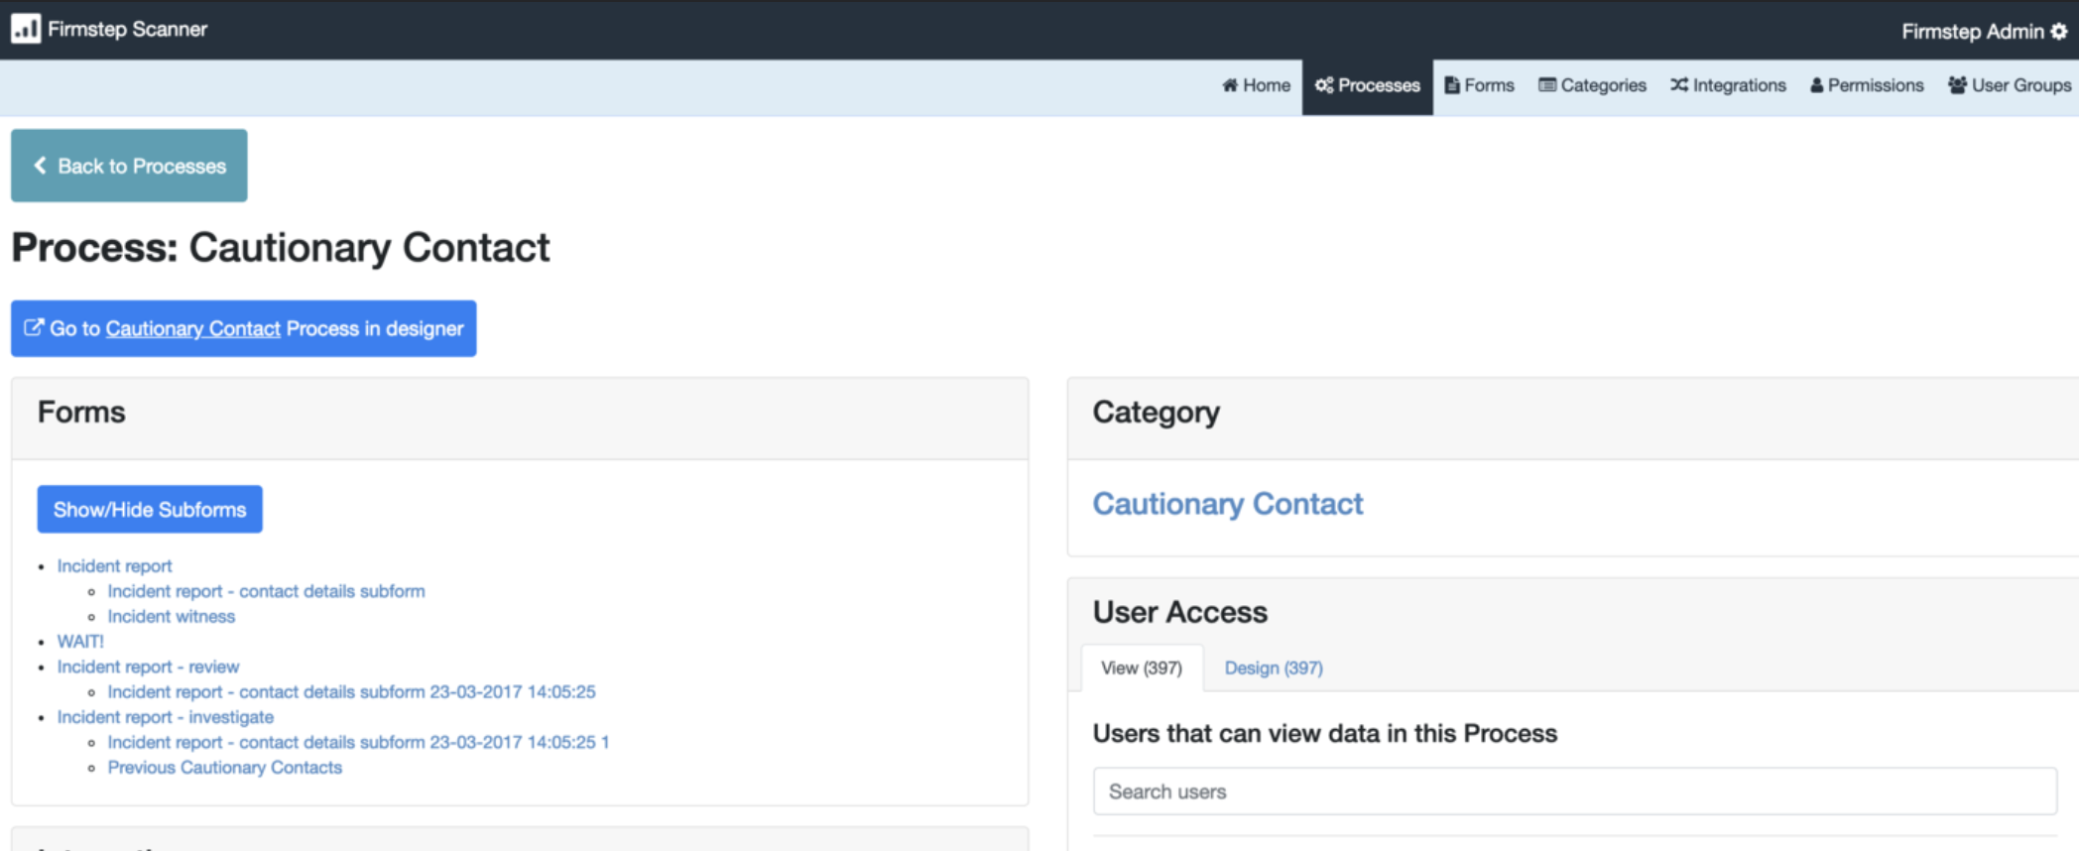Open the Incident report - review link
This screenshot has height=851, width=2079.
pyautogui.click(x=148, y=667)
